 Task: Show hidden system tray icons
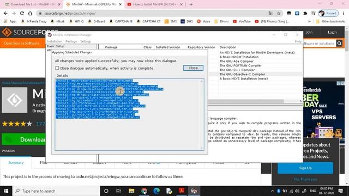pos(272,191)
